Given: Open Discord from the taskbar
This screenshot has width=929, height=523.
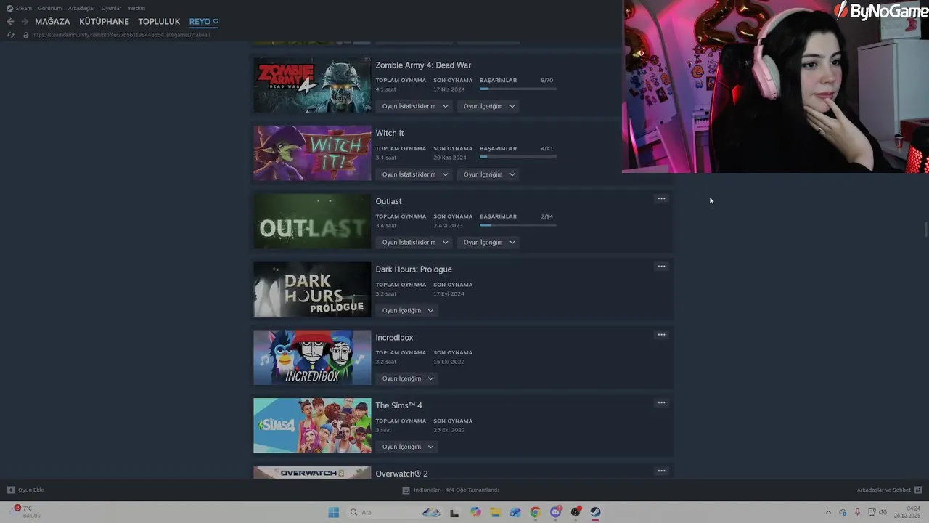Looking at the screenshot, I should click(556, 512).
